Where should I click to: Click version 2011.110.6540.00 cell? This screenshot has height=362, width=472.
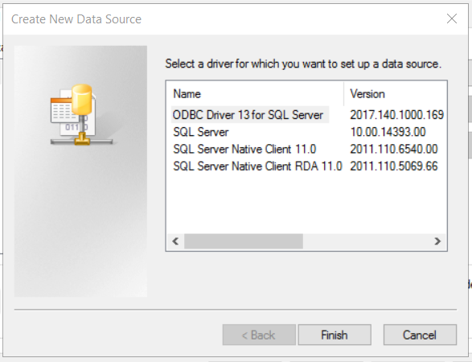click(x=394, y=149)
